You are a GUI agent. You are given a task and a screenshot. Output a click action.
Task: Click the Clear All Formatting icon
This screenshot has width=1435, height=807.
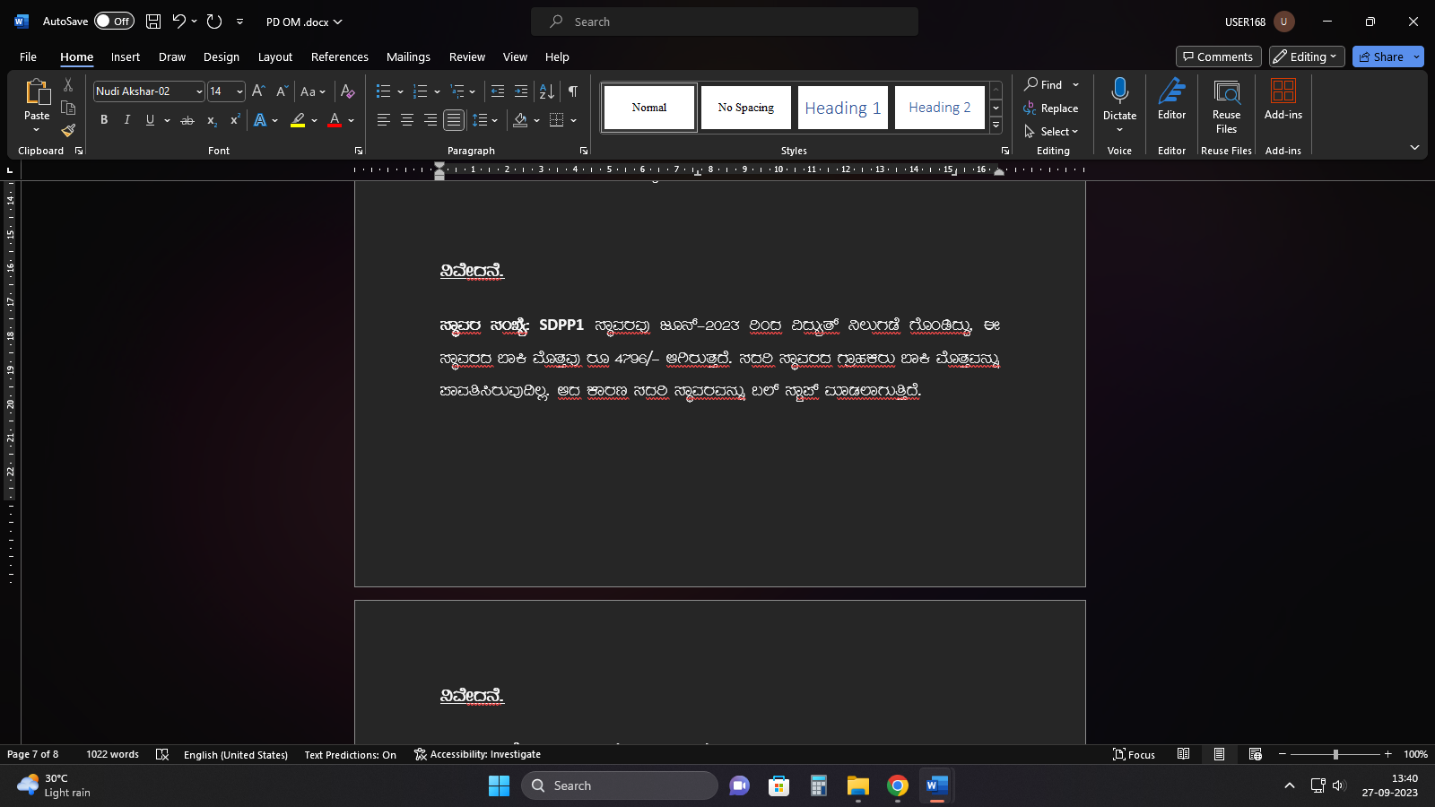[348, 91]
